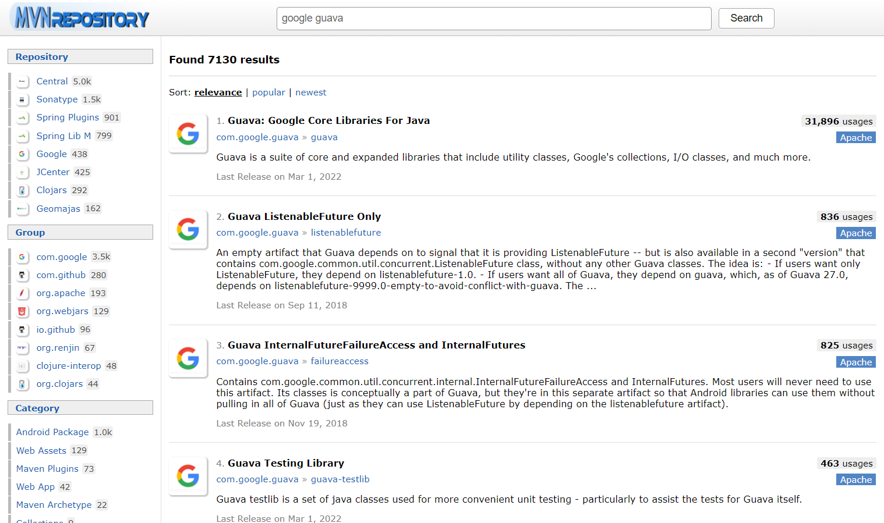Click the org.apache feather icon
This screenshot has width=884, height=523.
[22, 293]
